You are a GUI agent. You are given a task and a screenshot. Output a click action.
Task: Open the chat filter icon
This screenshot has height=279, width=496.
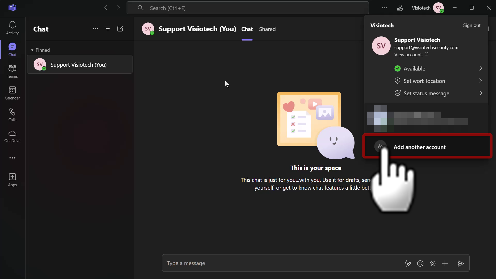click(108, 29)
